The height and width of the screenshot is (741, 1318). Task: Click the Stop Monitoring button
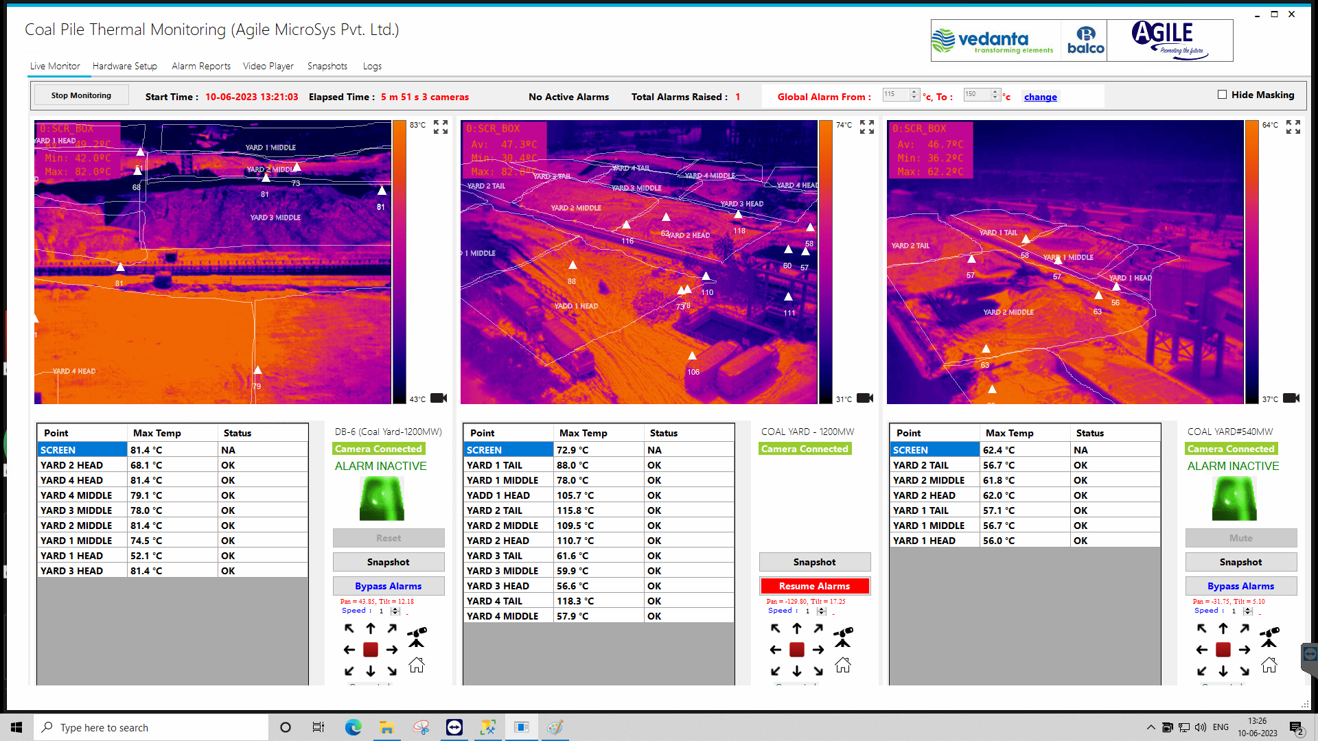click(81, 95)
